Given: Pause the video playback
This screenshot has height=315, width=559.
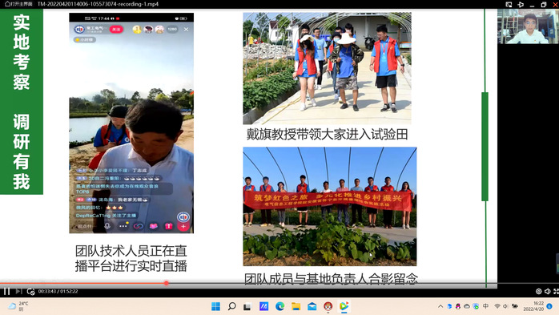Looking at the screenshot, I should (6, 292).
